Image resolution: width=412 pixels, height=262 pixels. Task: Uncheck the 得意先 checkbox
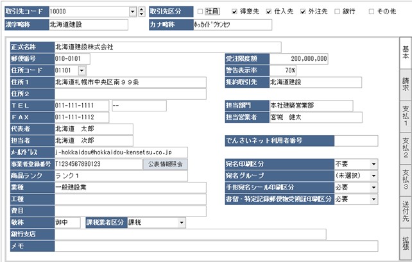click(232, 12)
